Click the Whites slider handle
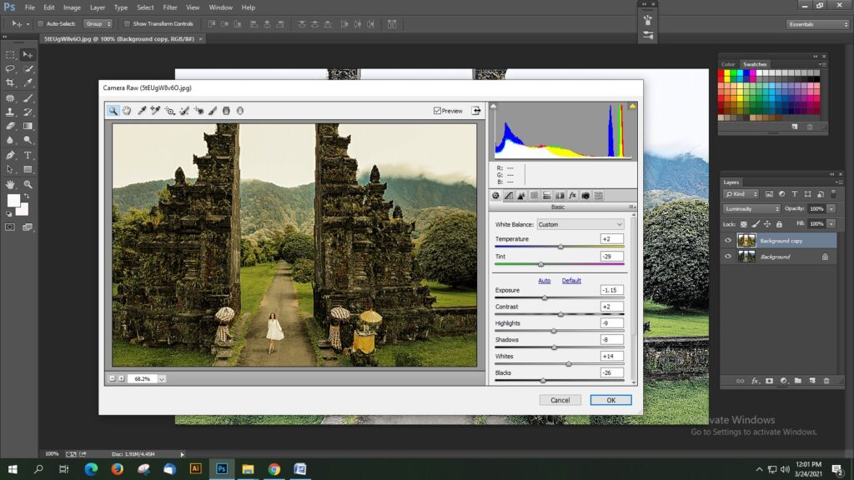This screenshot has height=480, width=854. 569,364
